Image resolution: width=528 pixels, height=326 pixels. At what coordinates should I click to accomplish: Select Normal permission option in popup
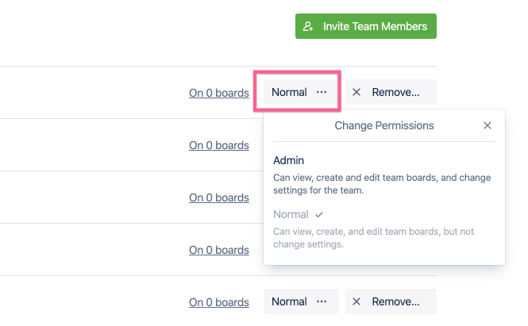291,214
